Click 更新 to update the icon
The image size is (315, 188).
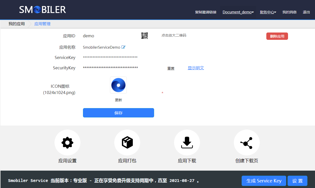point(118,100)
